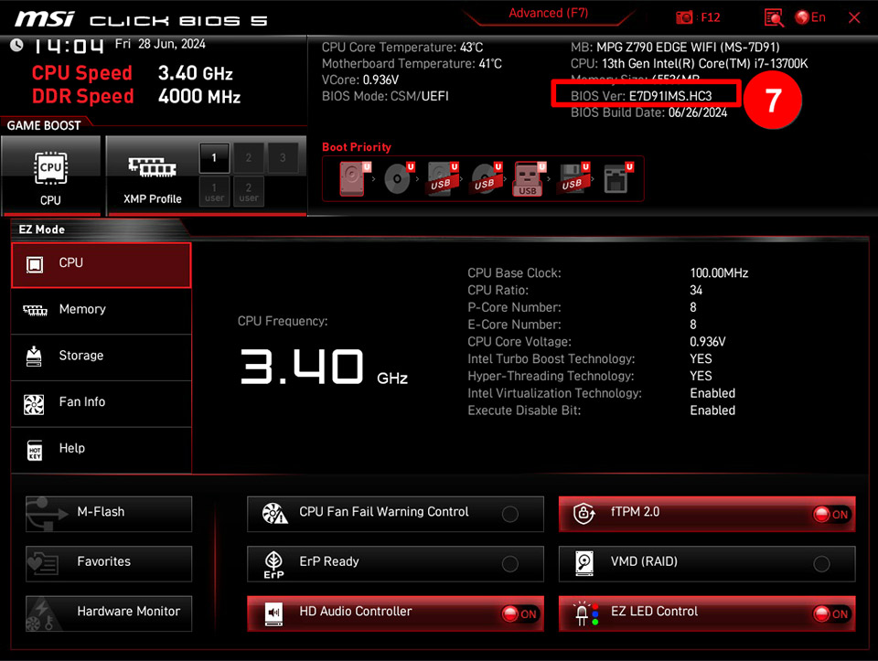Image resolution: width=878 pixels, height=661 pixels.
Task: Enable the VMD (RAID) toggle
Action: [821, 564]
